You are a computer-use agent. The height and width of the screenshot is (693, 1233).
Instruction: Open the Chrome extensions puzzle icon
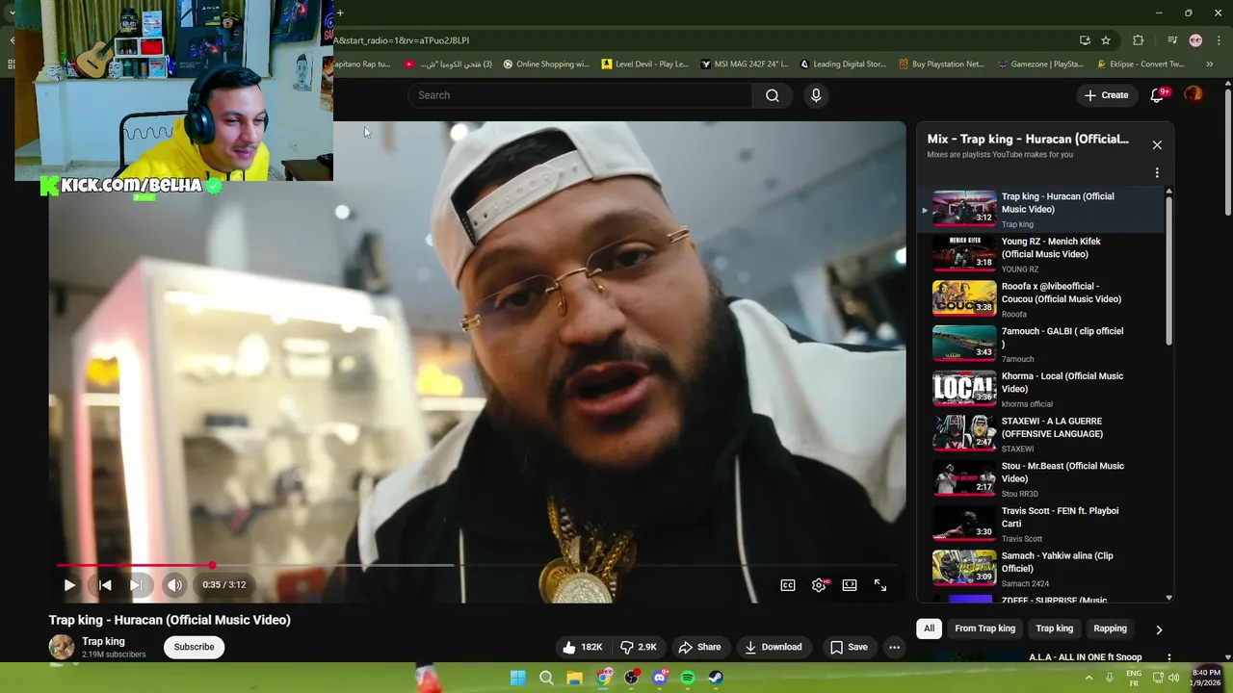point(1138,40)
